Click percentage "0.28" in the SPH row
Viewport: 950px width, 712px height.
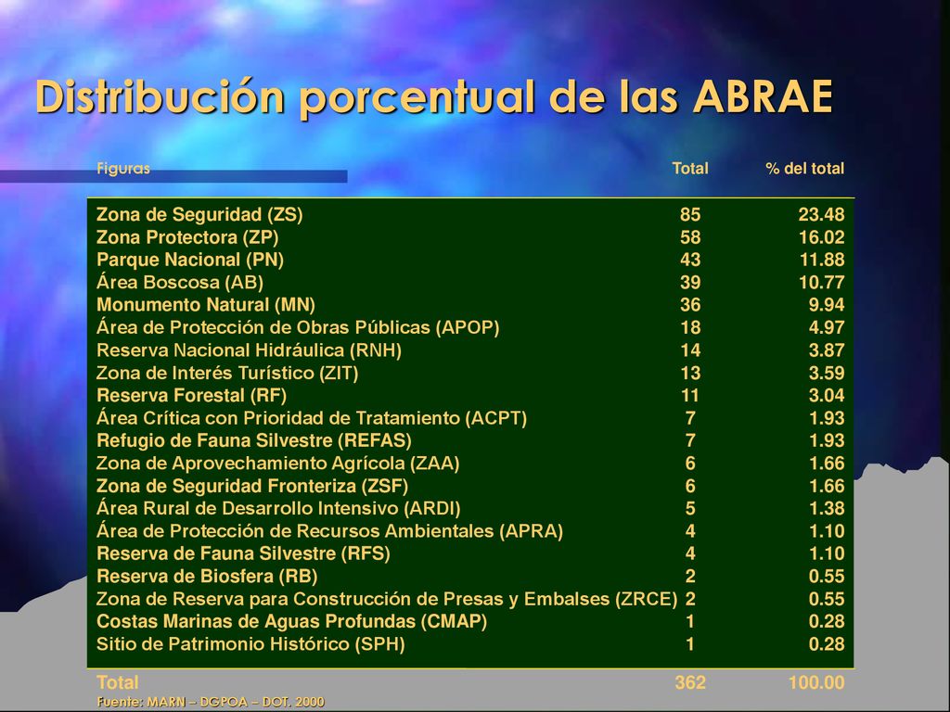click(827, 643)
